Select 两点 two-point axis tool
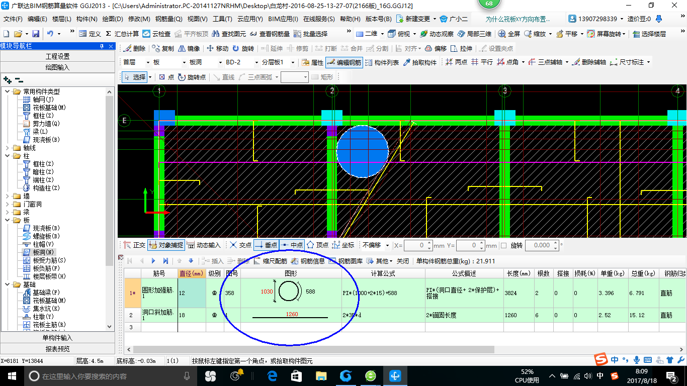 coord(457,62)
